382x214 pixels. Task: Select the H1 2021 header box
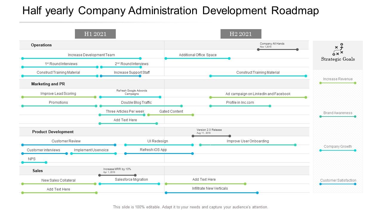(x=95, y=34)
